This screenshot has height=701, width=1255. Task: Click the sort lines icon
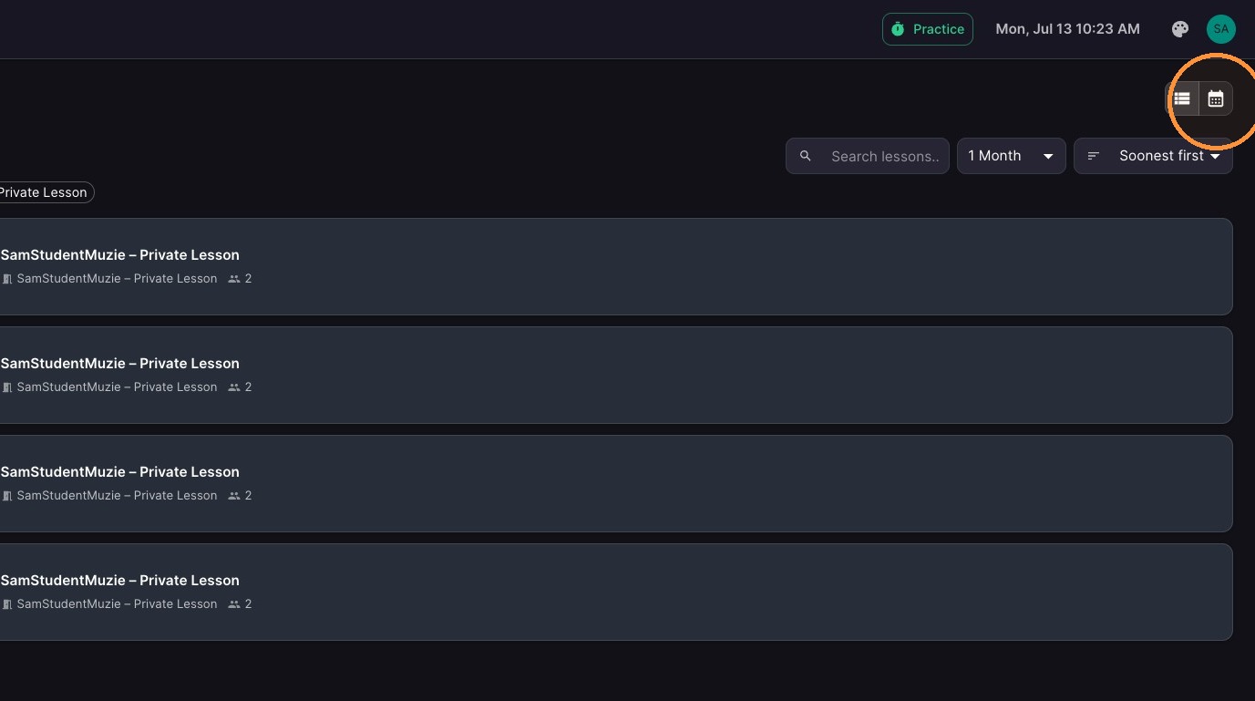[1094, 156]
